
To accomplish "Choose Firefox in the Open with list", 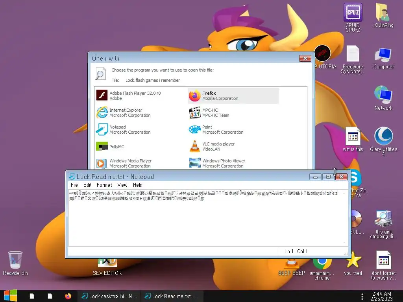I will click(233, 96).
